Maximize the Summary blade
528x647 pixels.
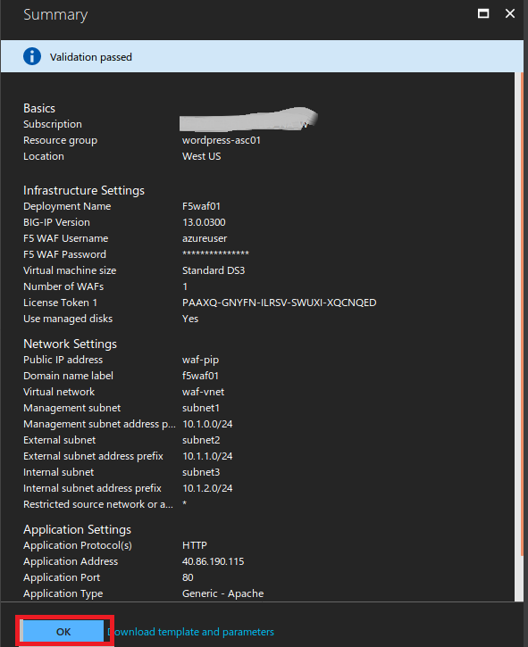pyautogui.click(x=483, y=13)
